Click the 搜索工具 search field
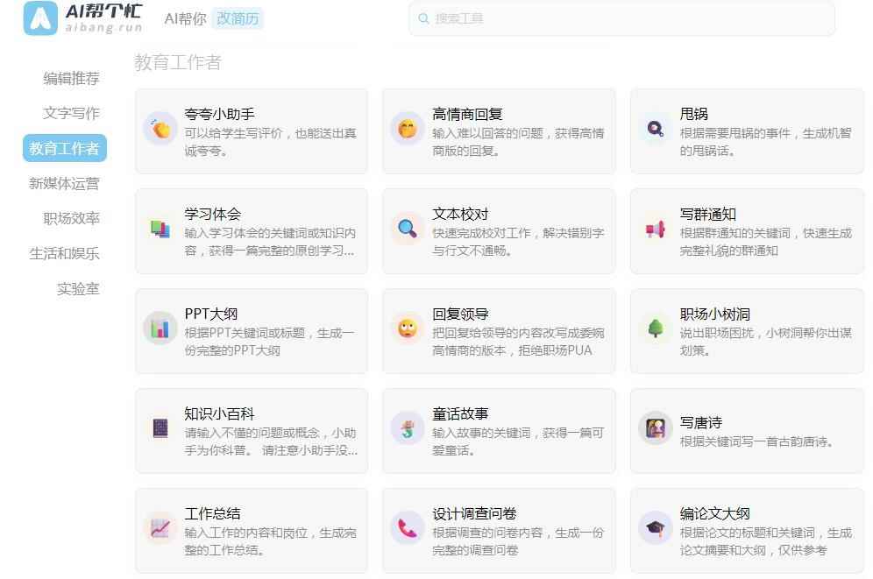873x579 pixels. 621,18
